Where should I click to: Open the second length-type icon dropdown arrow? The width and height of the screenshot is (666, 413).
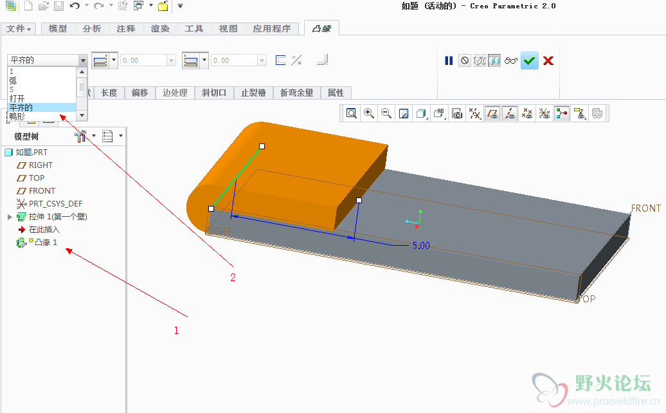[x=204, y=60]
